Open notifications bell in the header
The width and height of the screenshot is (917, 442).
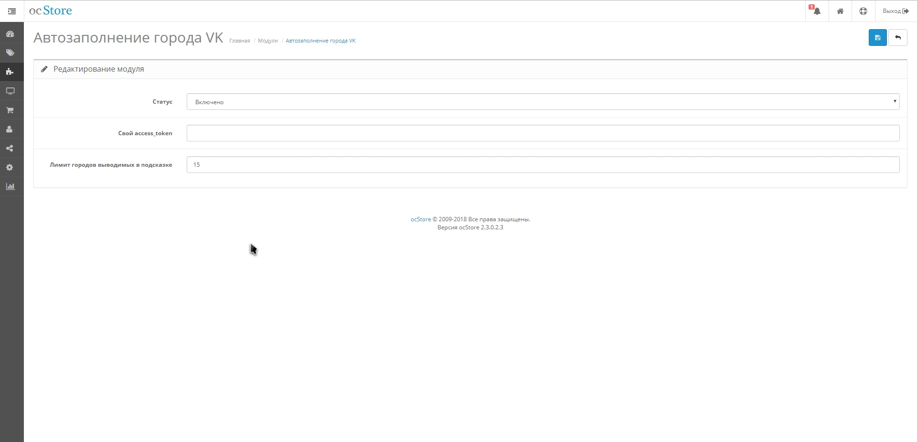[817, 11]
